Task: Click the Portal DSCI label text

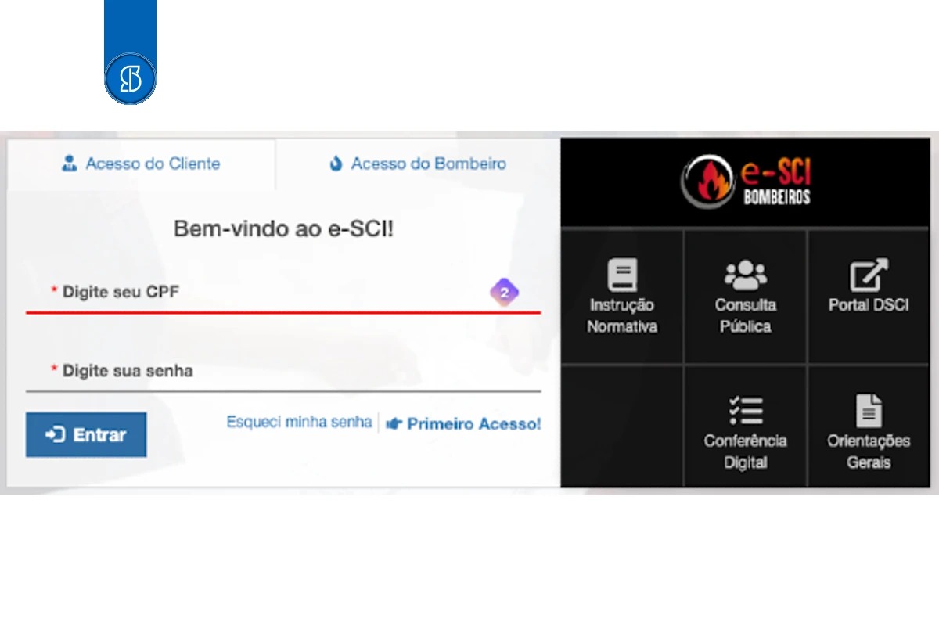Action: pyautogui.click(x=869, y=305)
